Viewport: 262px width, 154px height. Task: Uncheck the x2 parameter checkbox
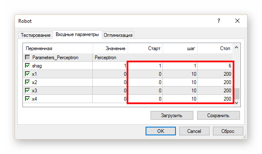click(27, 82)
